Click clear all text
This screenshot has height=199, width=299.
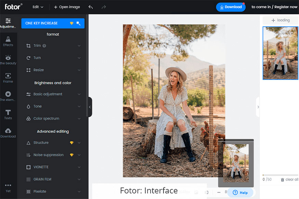coord(292,180)
